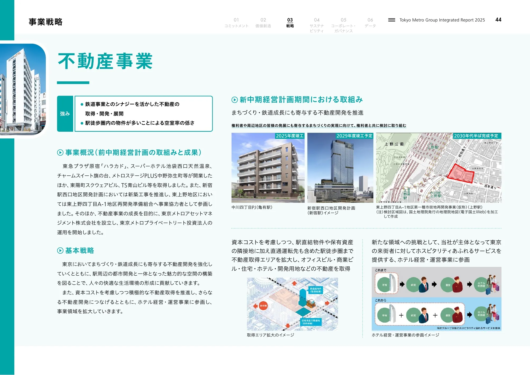Click the 2029年度竣工予定 label
The height and width of the screenshot is (375, 530).
tap(354, 136)
